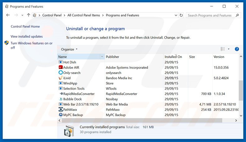Viewport: 246px width, 142px height.
Task: Select the PathMaxx program name
Action: (x=70, y=110)
